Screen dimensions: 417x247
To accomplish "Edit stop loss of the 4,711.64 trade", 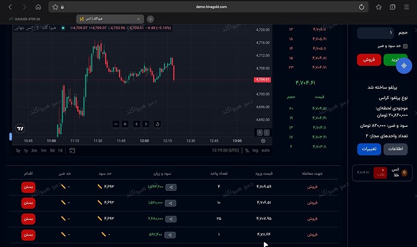I will coord(63,234).
